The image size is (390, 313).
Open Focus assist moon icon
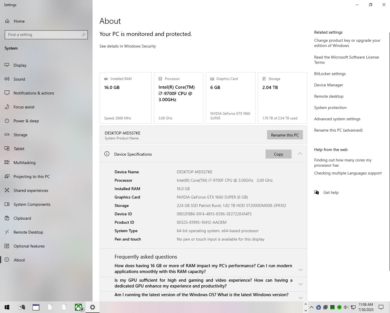click(7, 107)
